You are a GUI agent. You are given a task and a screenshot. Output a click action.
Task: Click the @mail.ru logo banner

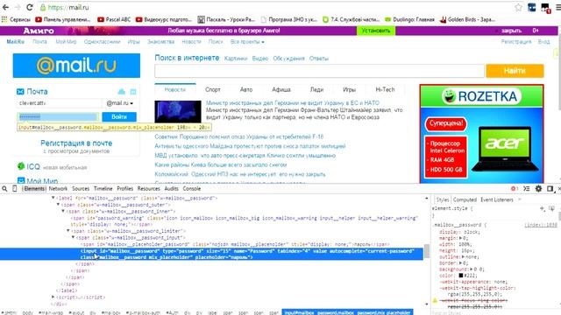(x=76, y=66)
